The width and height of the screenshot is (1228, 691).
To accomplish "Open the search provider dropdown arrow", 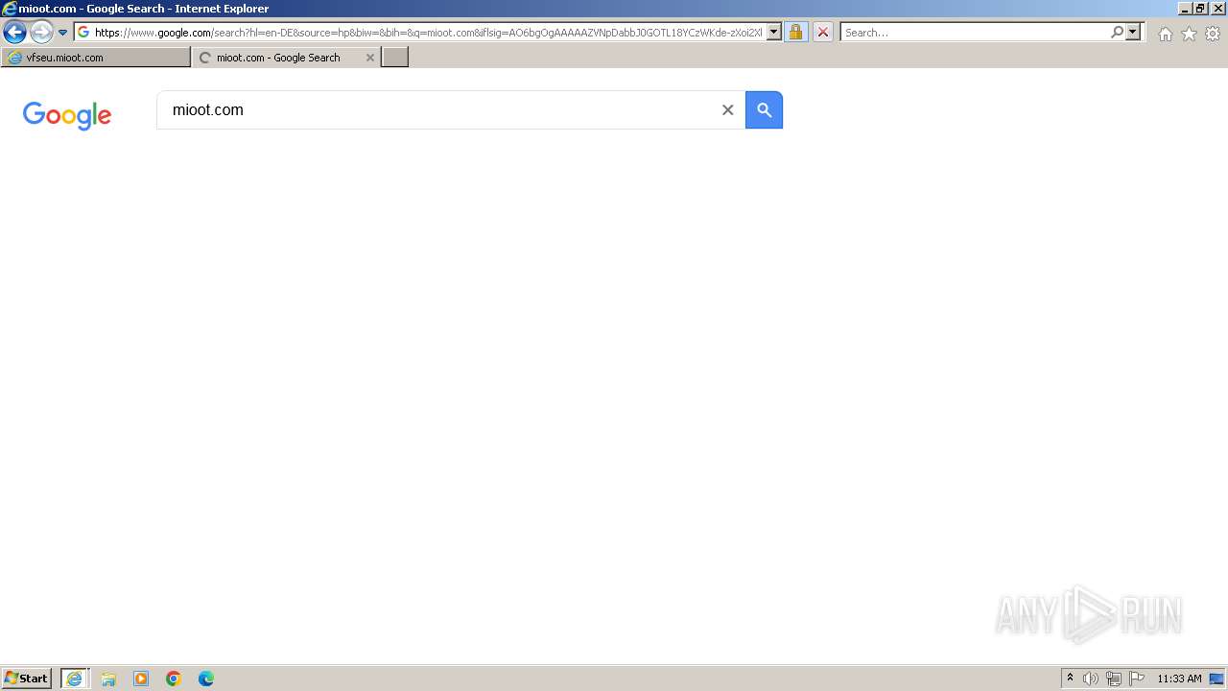I will 1133,33.
